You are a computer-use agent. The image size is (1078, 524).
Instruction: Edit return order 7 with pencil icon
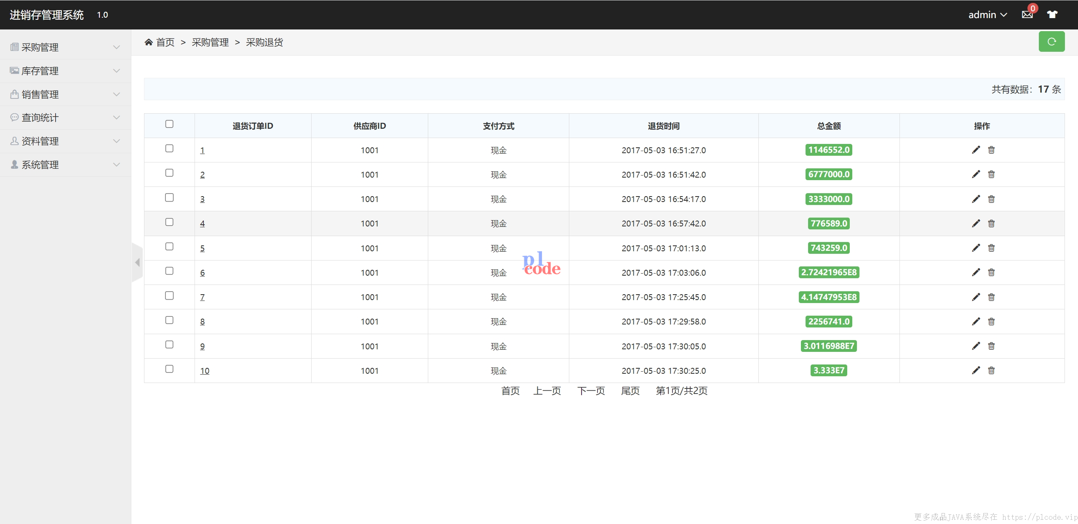[x=976, y=297]
